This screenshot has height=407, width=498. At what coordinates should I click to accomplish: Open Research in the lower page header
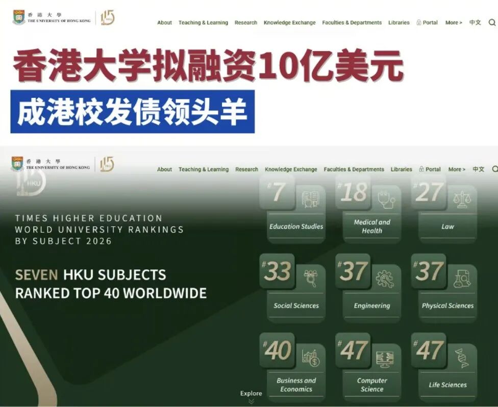(x=247, y=169)
